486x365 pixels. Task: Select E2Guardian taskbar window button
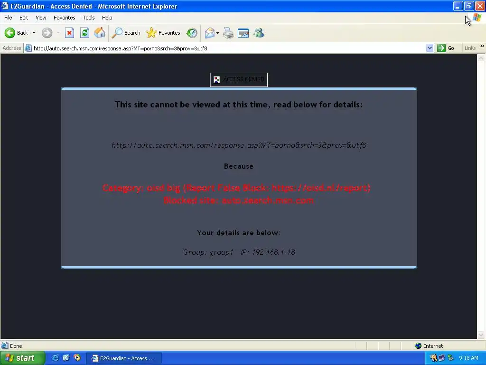[x=124, y=358]
